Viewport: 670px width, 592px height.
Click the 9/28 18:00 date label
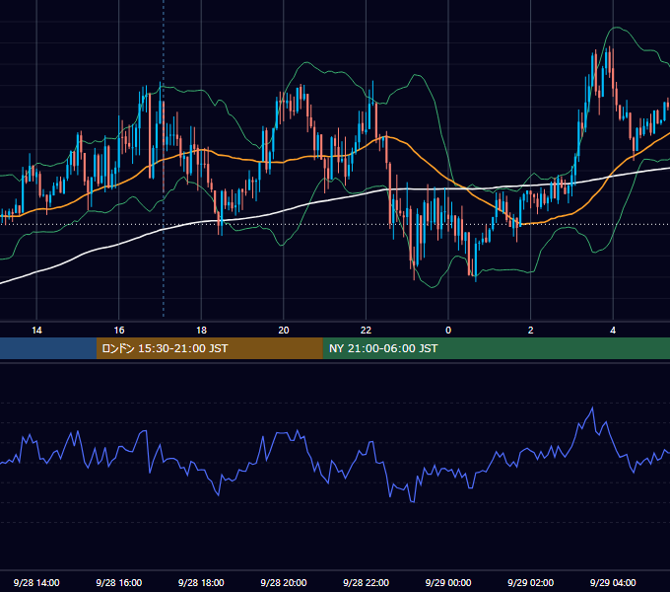pyautogui.click(x=201, y=582)
